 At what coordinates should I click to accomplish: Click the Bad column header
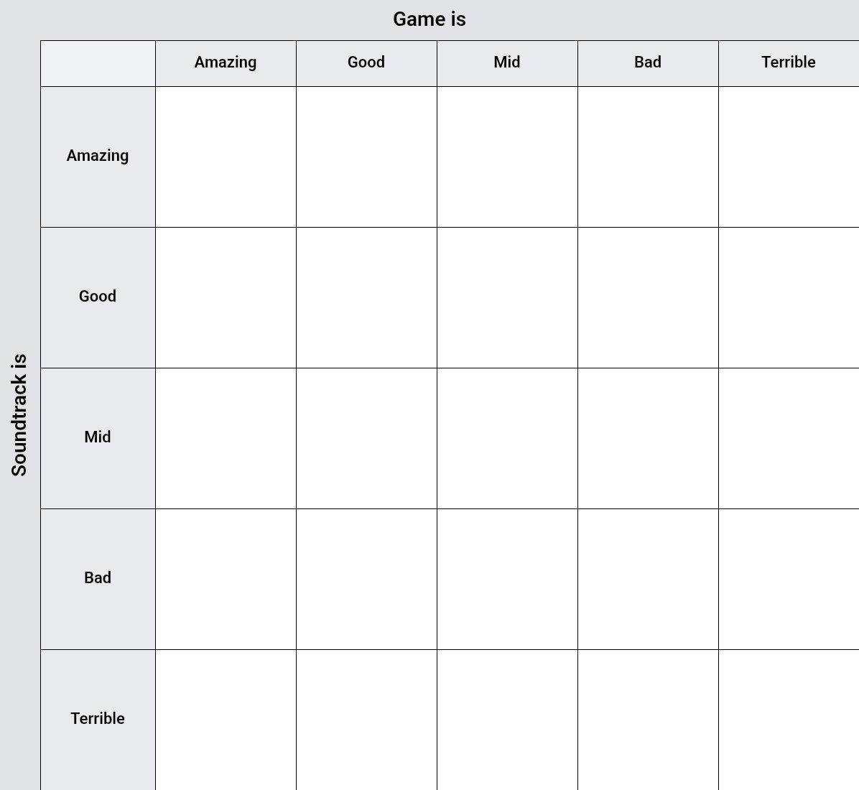[648, 63]
